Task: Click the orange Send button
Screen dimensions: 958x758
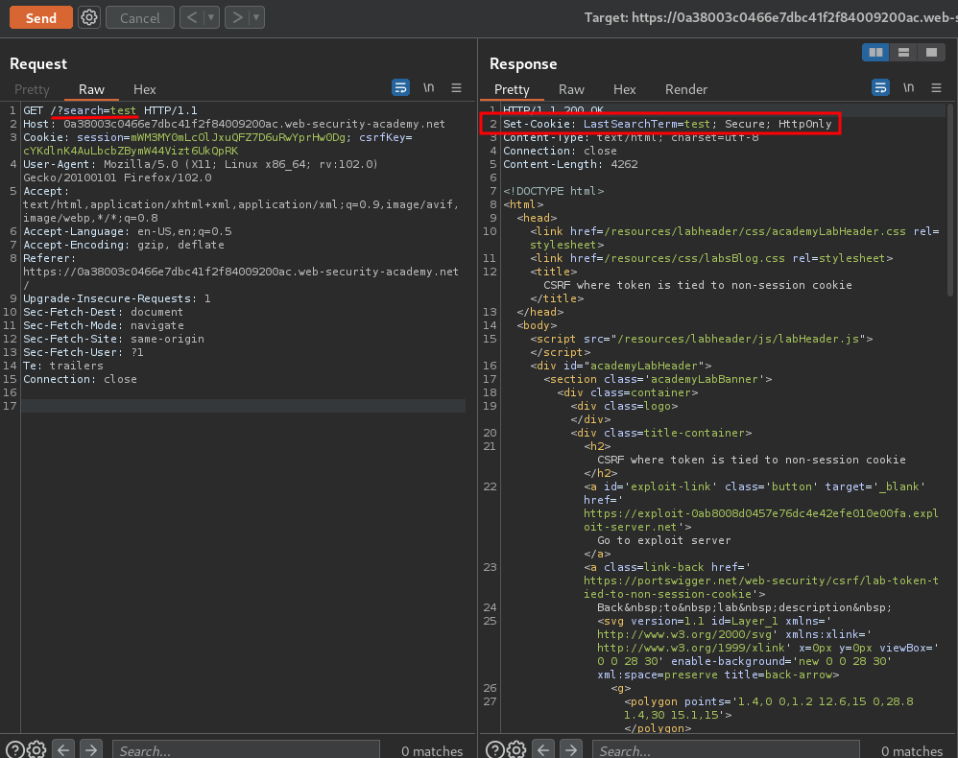Action: 41,17
